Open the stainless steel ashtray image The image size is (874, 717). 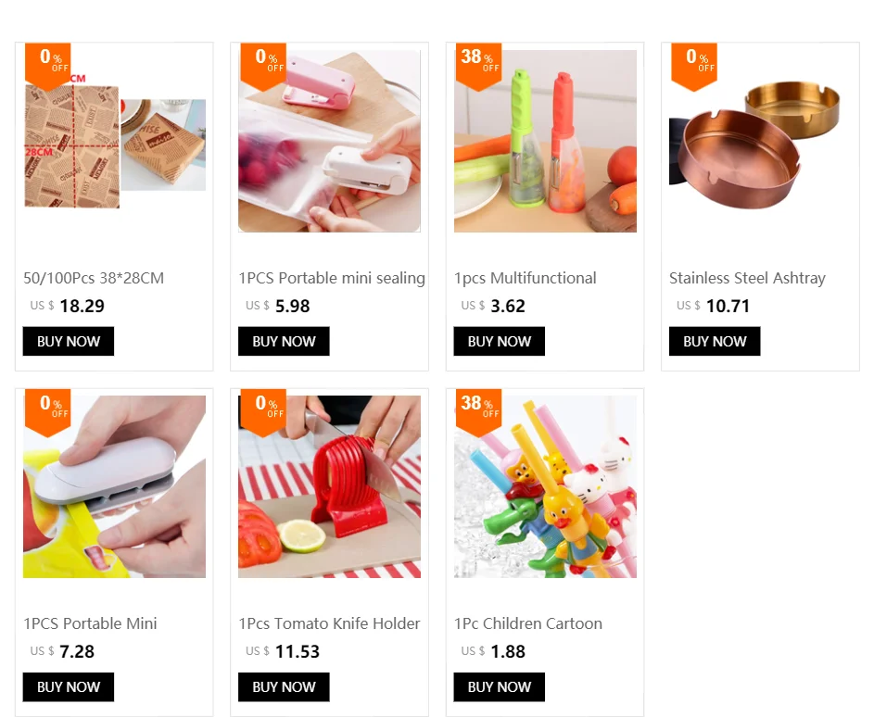(x=760, y=141)
